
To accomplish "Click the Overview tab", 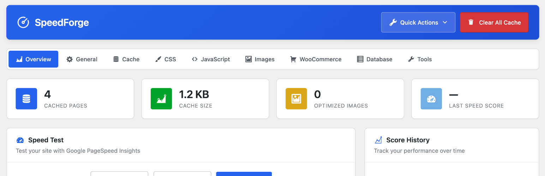I will tap(34, 59).
